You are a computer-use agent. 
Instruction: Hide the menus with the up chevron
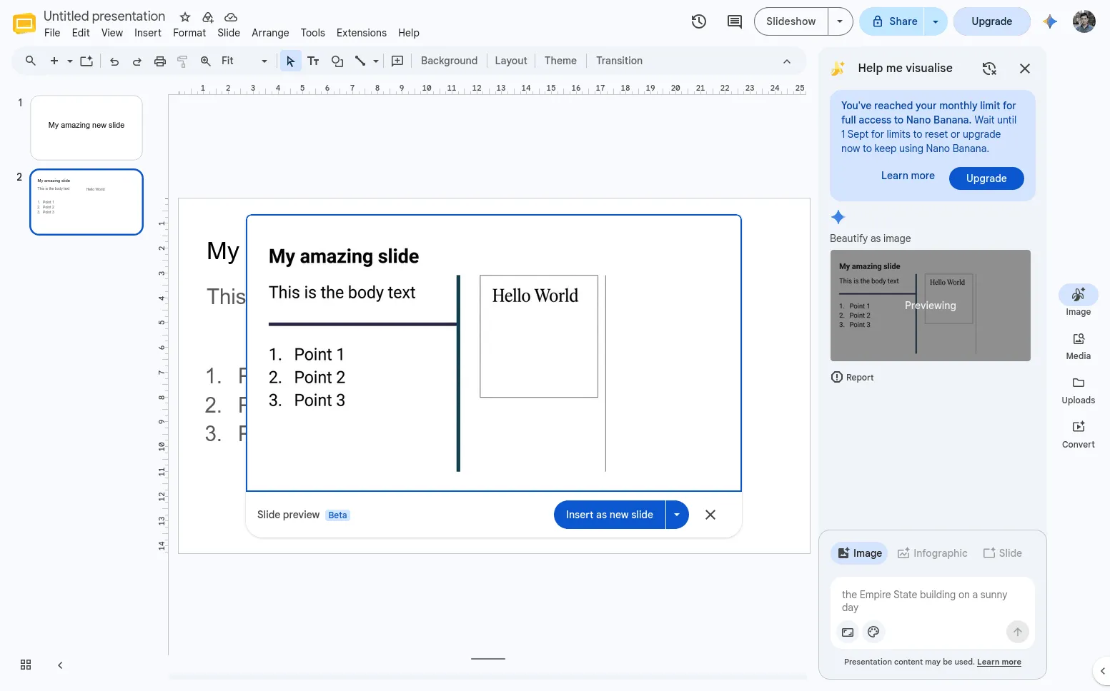tap(787, 61)
